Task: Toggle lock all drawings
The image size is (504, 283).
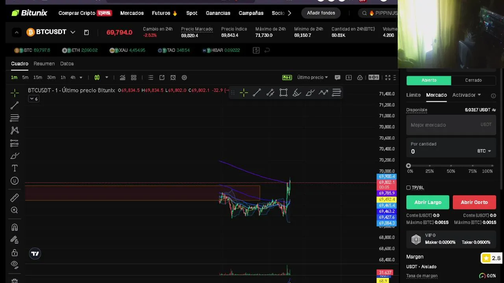Action: [x=15, y=252]
